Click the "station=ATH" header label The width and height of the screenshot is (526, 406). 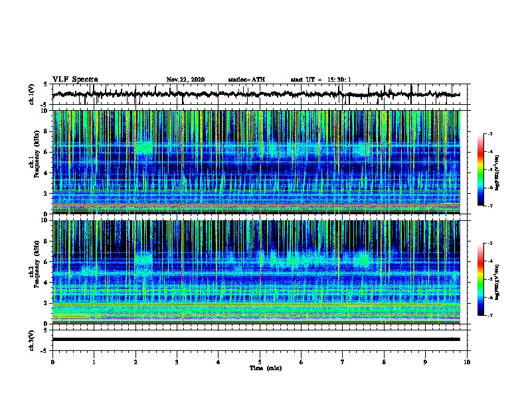(246, 80)
